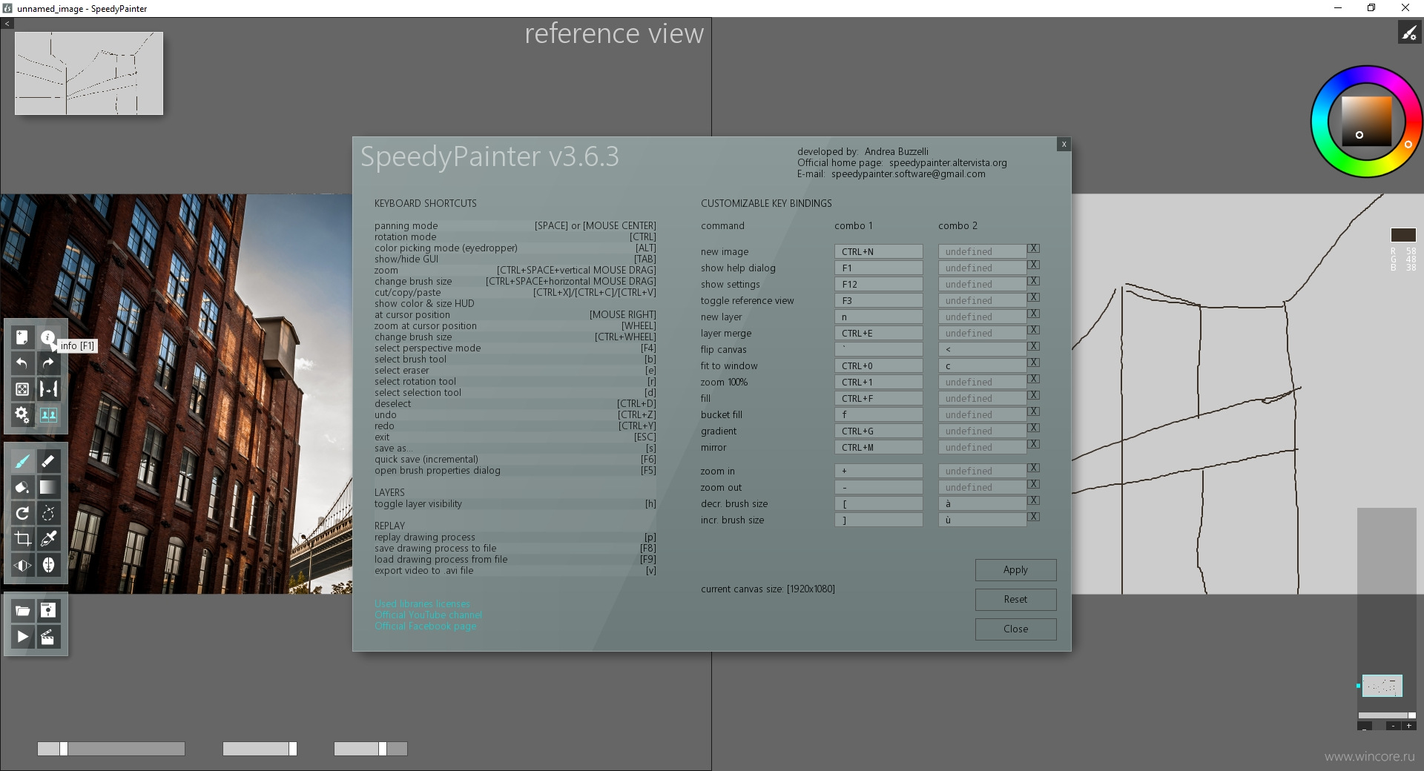1424x771 pixels.
Task: Edit flip canvas combo 2 field '<'
Action: coord(982,349)
